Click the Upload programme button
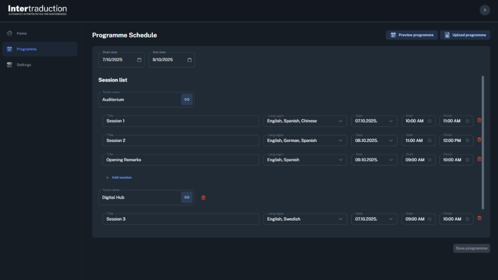 pos(465,35)
